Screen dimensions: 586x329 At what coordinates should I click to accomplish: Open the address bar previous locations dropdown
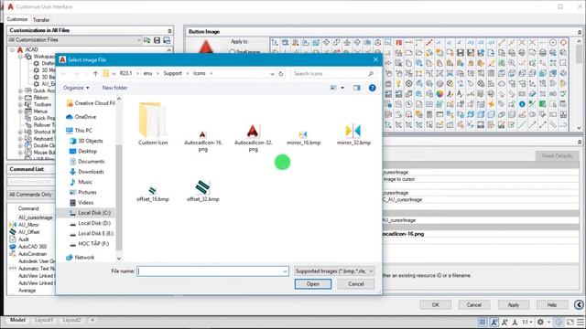[x=272, y=73]
